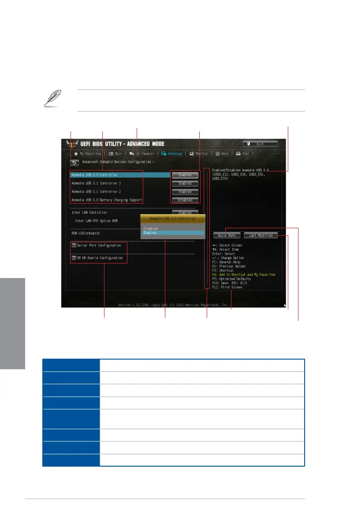
Task: Open the Ai Tweaker tab
Action: [x=141, y=154]
